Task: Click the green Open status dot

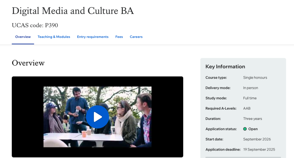Action: (245, 129)
